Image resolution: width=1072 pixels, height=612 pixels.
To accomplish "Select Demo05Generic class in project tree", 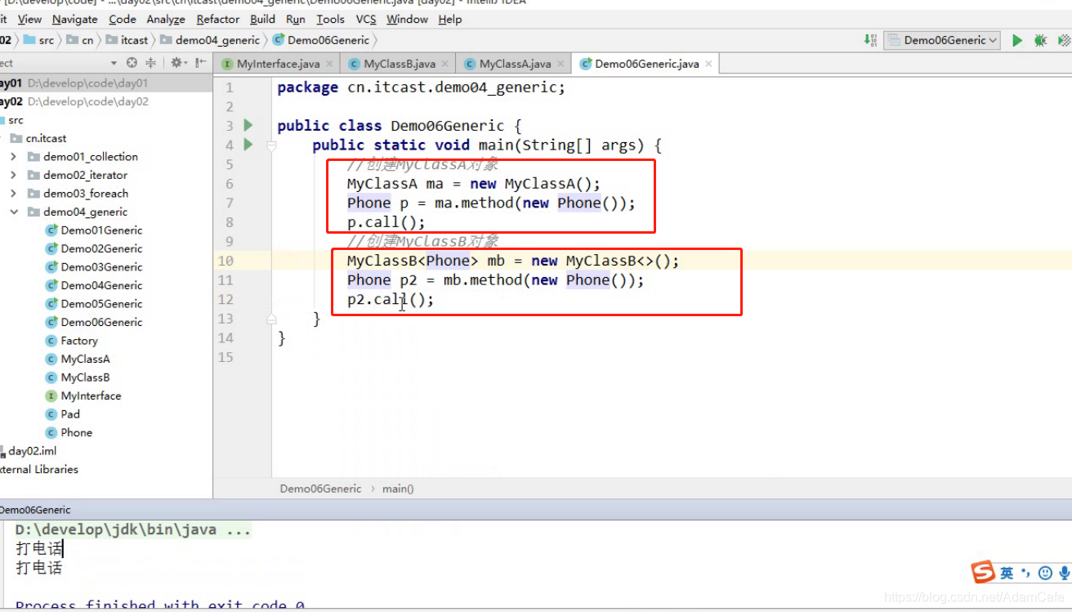I will [94, 304].
